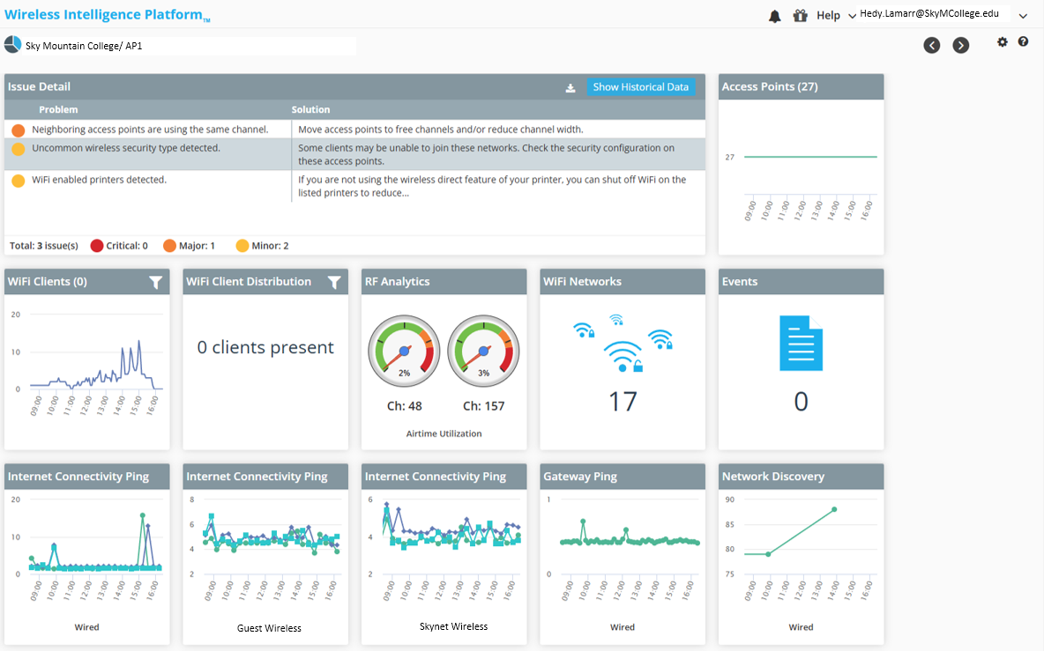
Task: Click the Skynet Wireless label
Action: click(453, 626)
